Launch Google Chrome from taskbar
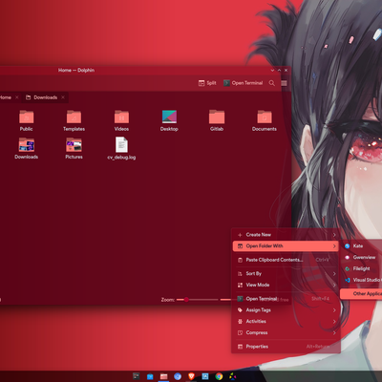382x382 pixels. click(x=219, y=376)
